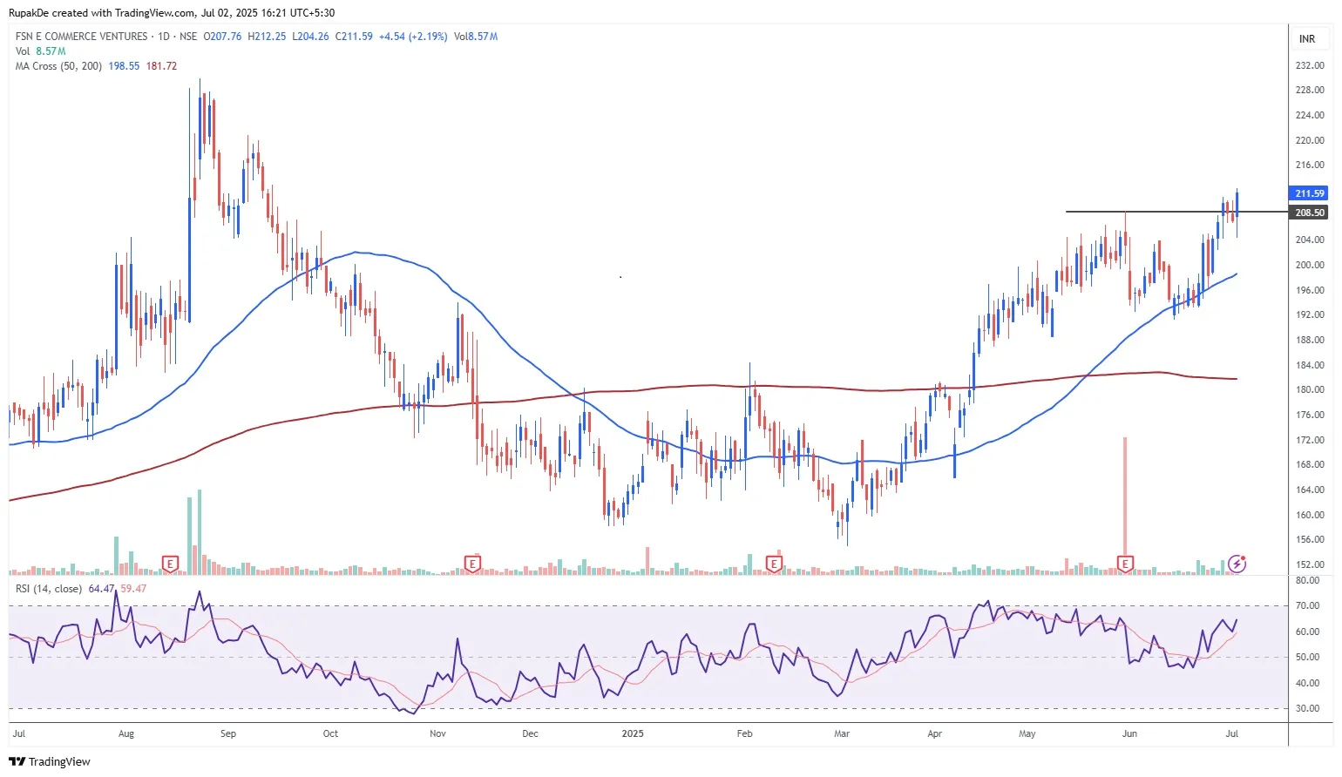The width and height of the screenshot is (1342, 777).
Task: Click the 30.00 RSI axis label
Action: click(x=1308, y=708)
